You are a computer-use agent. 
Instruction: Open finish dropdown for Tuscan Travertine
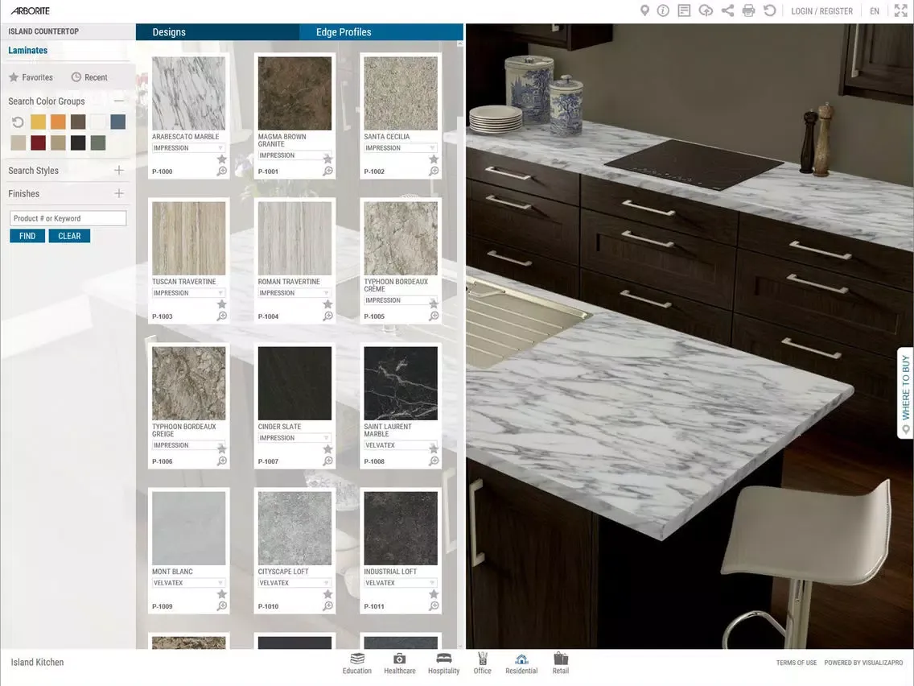189,293
